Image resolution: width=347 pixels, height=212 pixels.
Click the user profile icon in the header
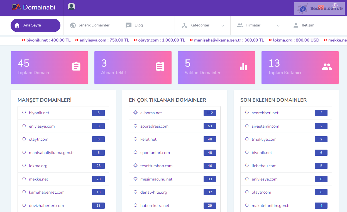coord(71,6)
